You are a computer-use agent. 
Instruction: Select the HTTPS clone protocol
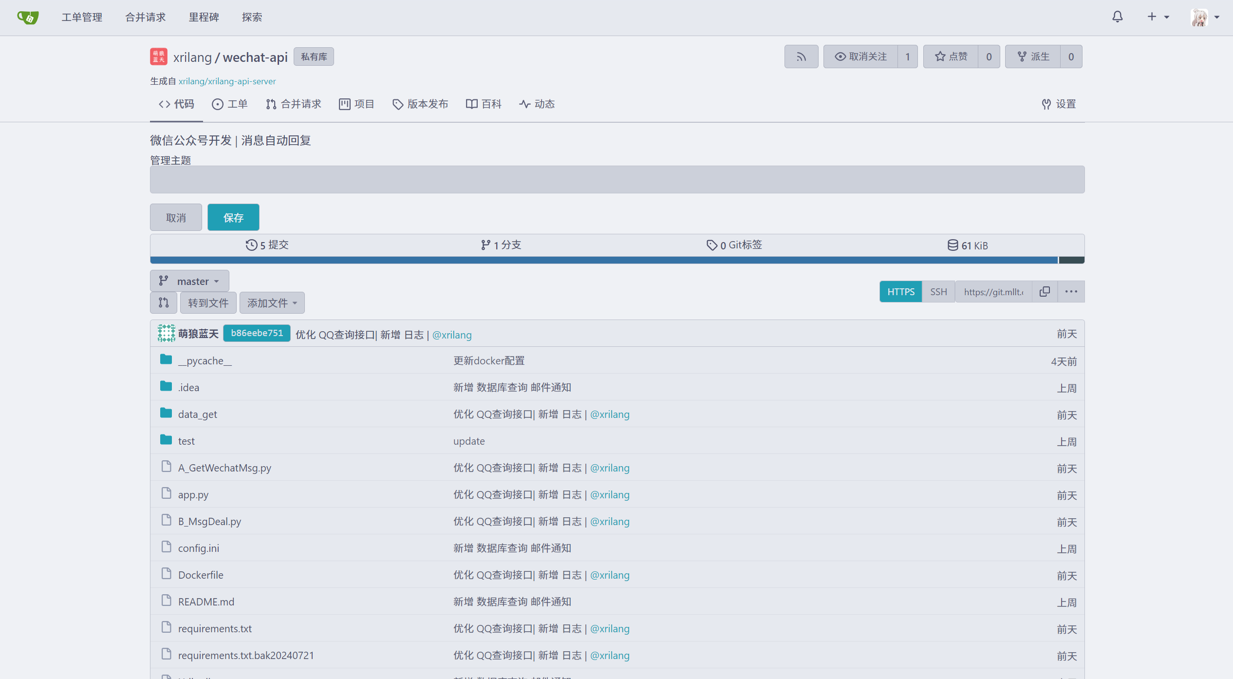click(900, 291)
